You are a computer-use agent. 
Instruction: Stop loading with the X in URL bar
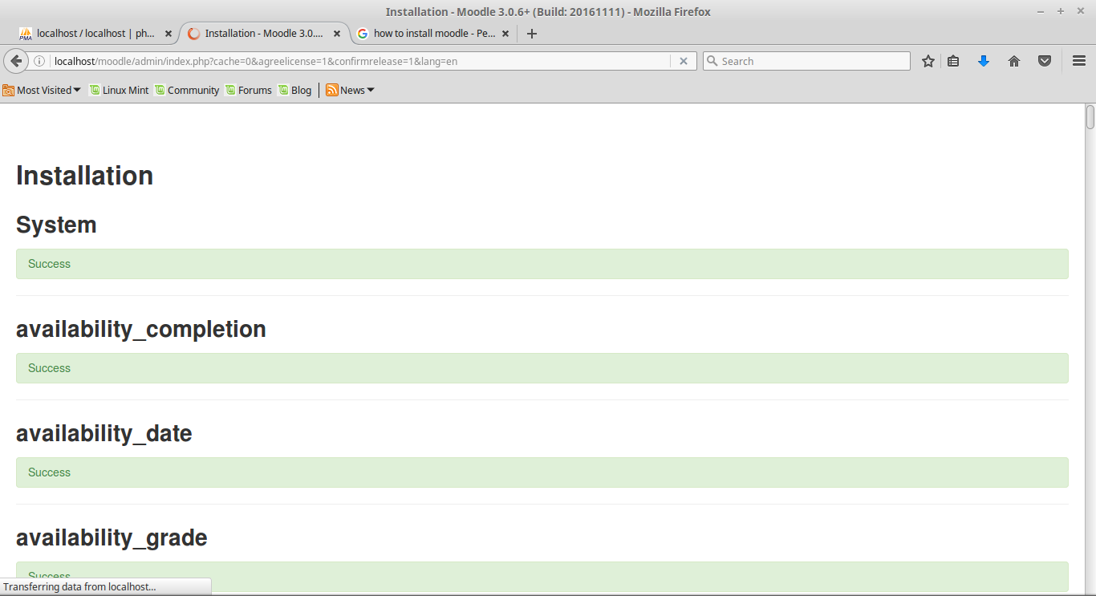[x=684, y=61]
